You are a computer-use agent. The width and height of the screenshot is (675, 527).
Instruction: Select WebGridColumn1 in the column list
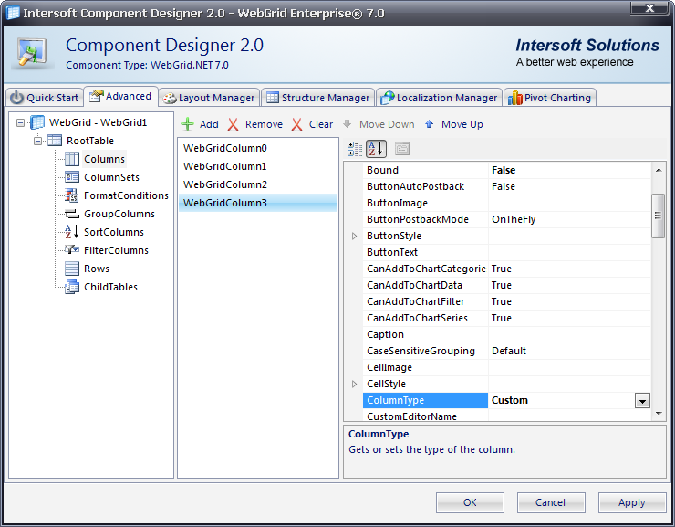point(225,166)
